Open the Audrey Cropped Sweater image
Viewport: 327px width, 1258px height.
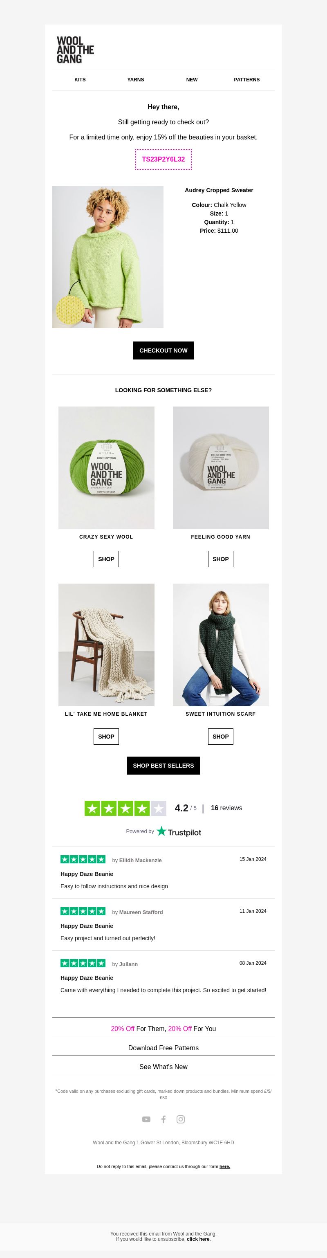108,257
